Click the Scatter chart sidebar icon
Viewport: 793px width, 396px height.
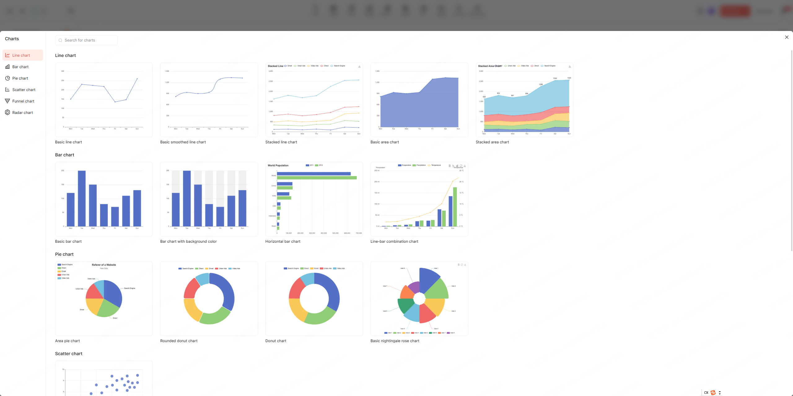tap(7, 90)
